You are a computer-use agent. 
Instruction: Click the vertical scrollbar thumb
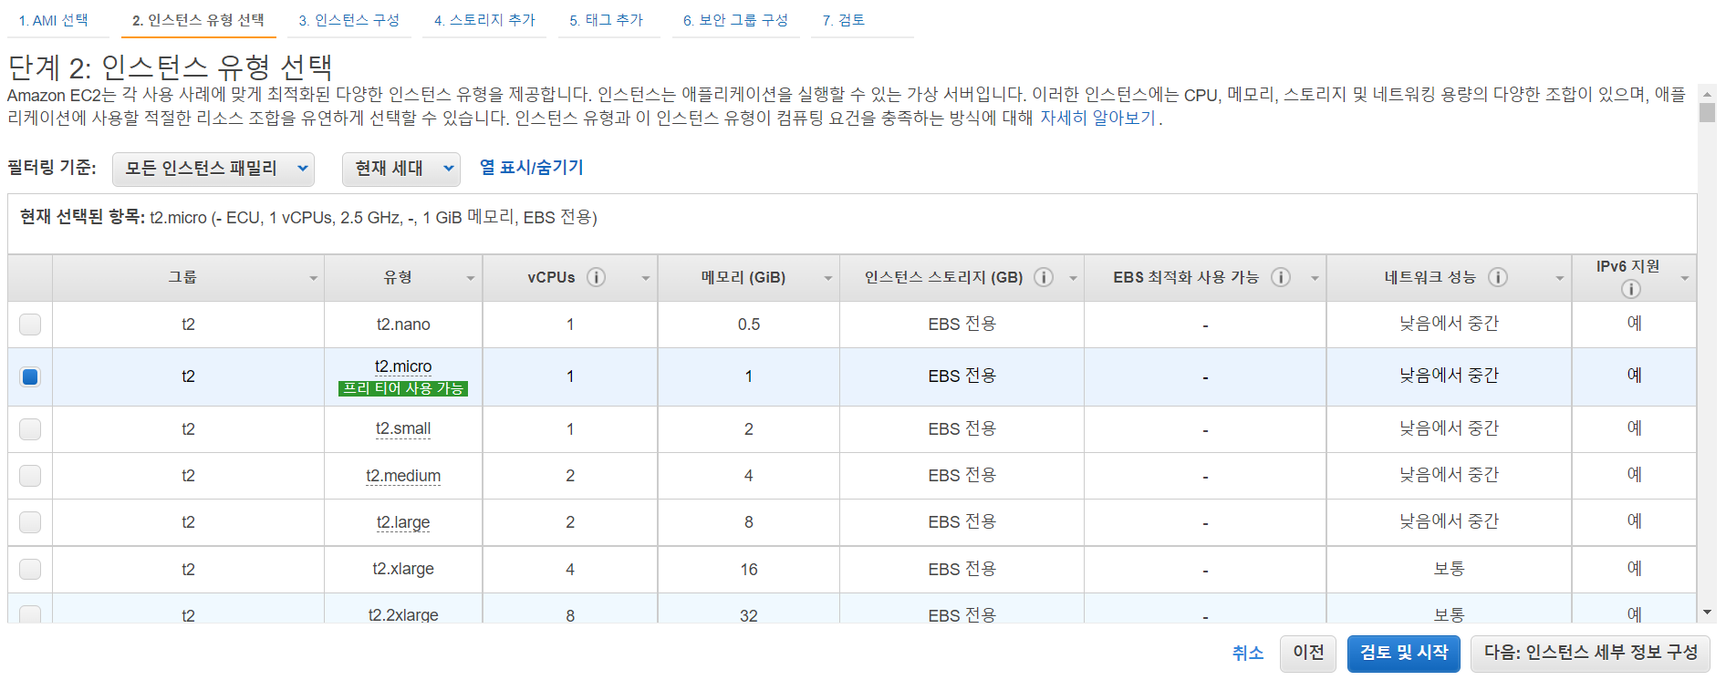(1707, 112)
